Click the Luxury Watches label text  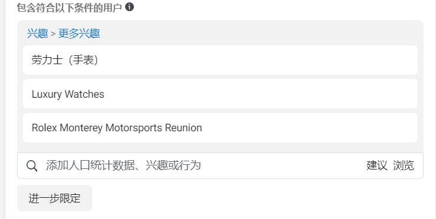click(68, 94)
